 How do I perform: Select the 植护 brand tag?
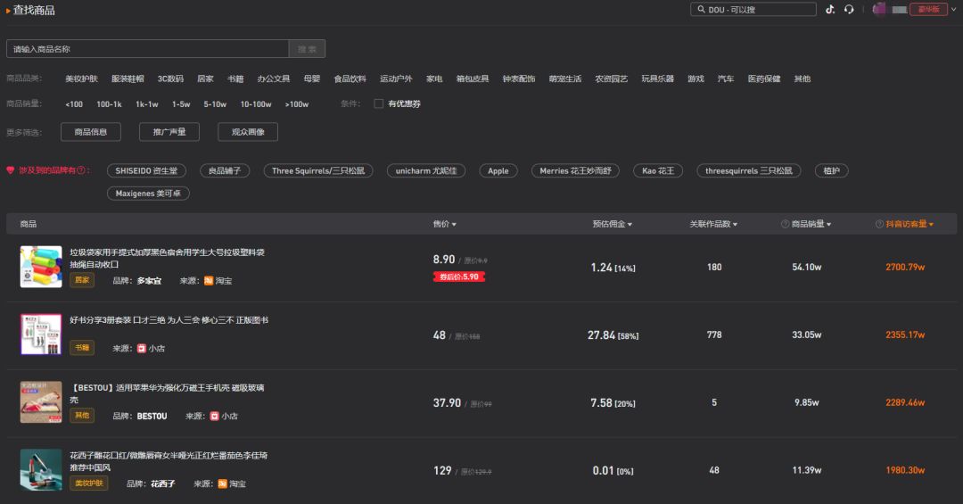point(832,171)
